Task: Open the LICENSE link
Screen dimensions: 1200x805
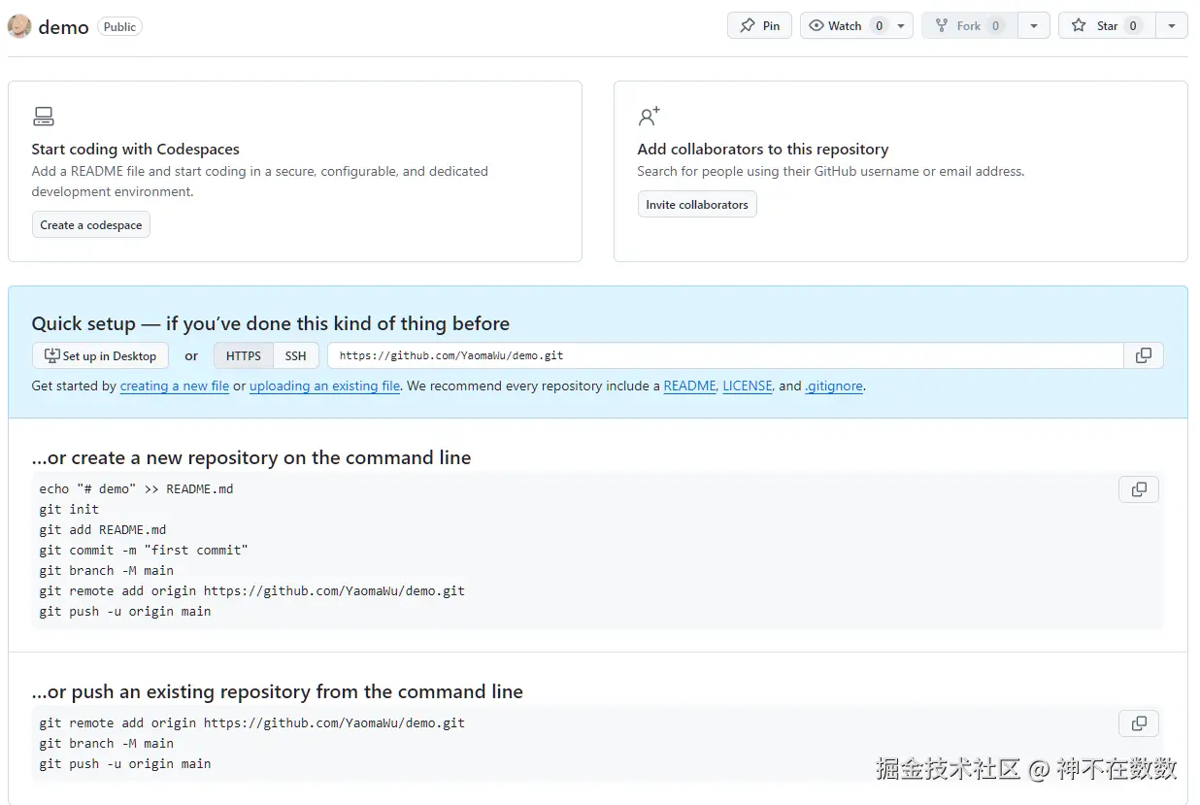Action: (748, 386)
